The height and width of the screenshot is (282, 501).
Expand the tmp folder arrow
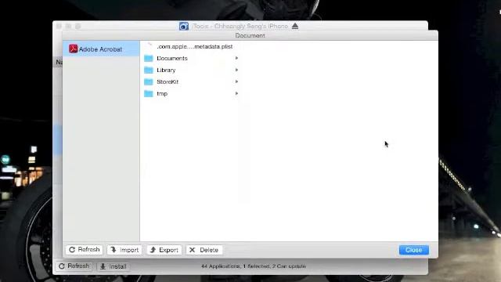coord(236,94)
